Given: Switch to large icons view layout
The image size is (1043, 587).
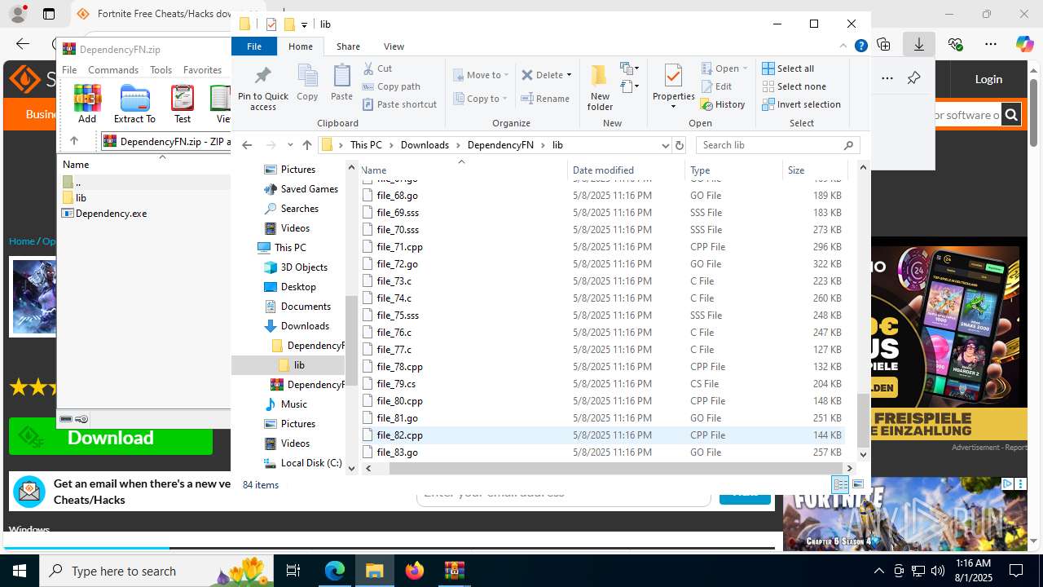Looking at the screenshot, I should (858, 484).
